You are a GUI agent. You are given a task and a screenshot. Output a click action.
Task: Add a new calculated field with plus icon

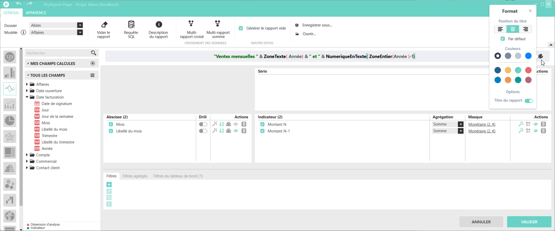(93, 64)
